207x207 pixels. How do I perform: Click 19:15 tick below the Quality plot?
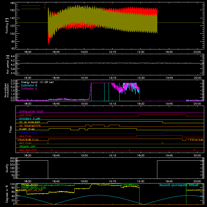[113, 181]
